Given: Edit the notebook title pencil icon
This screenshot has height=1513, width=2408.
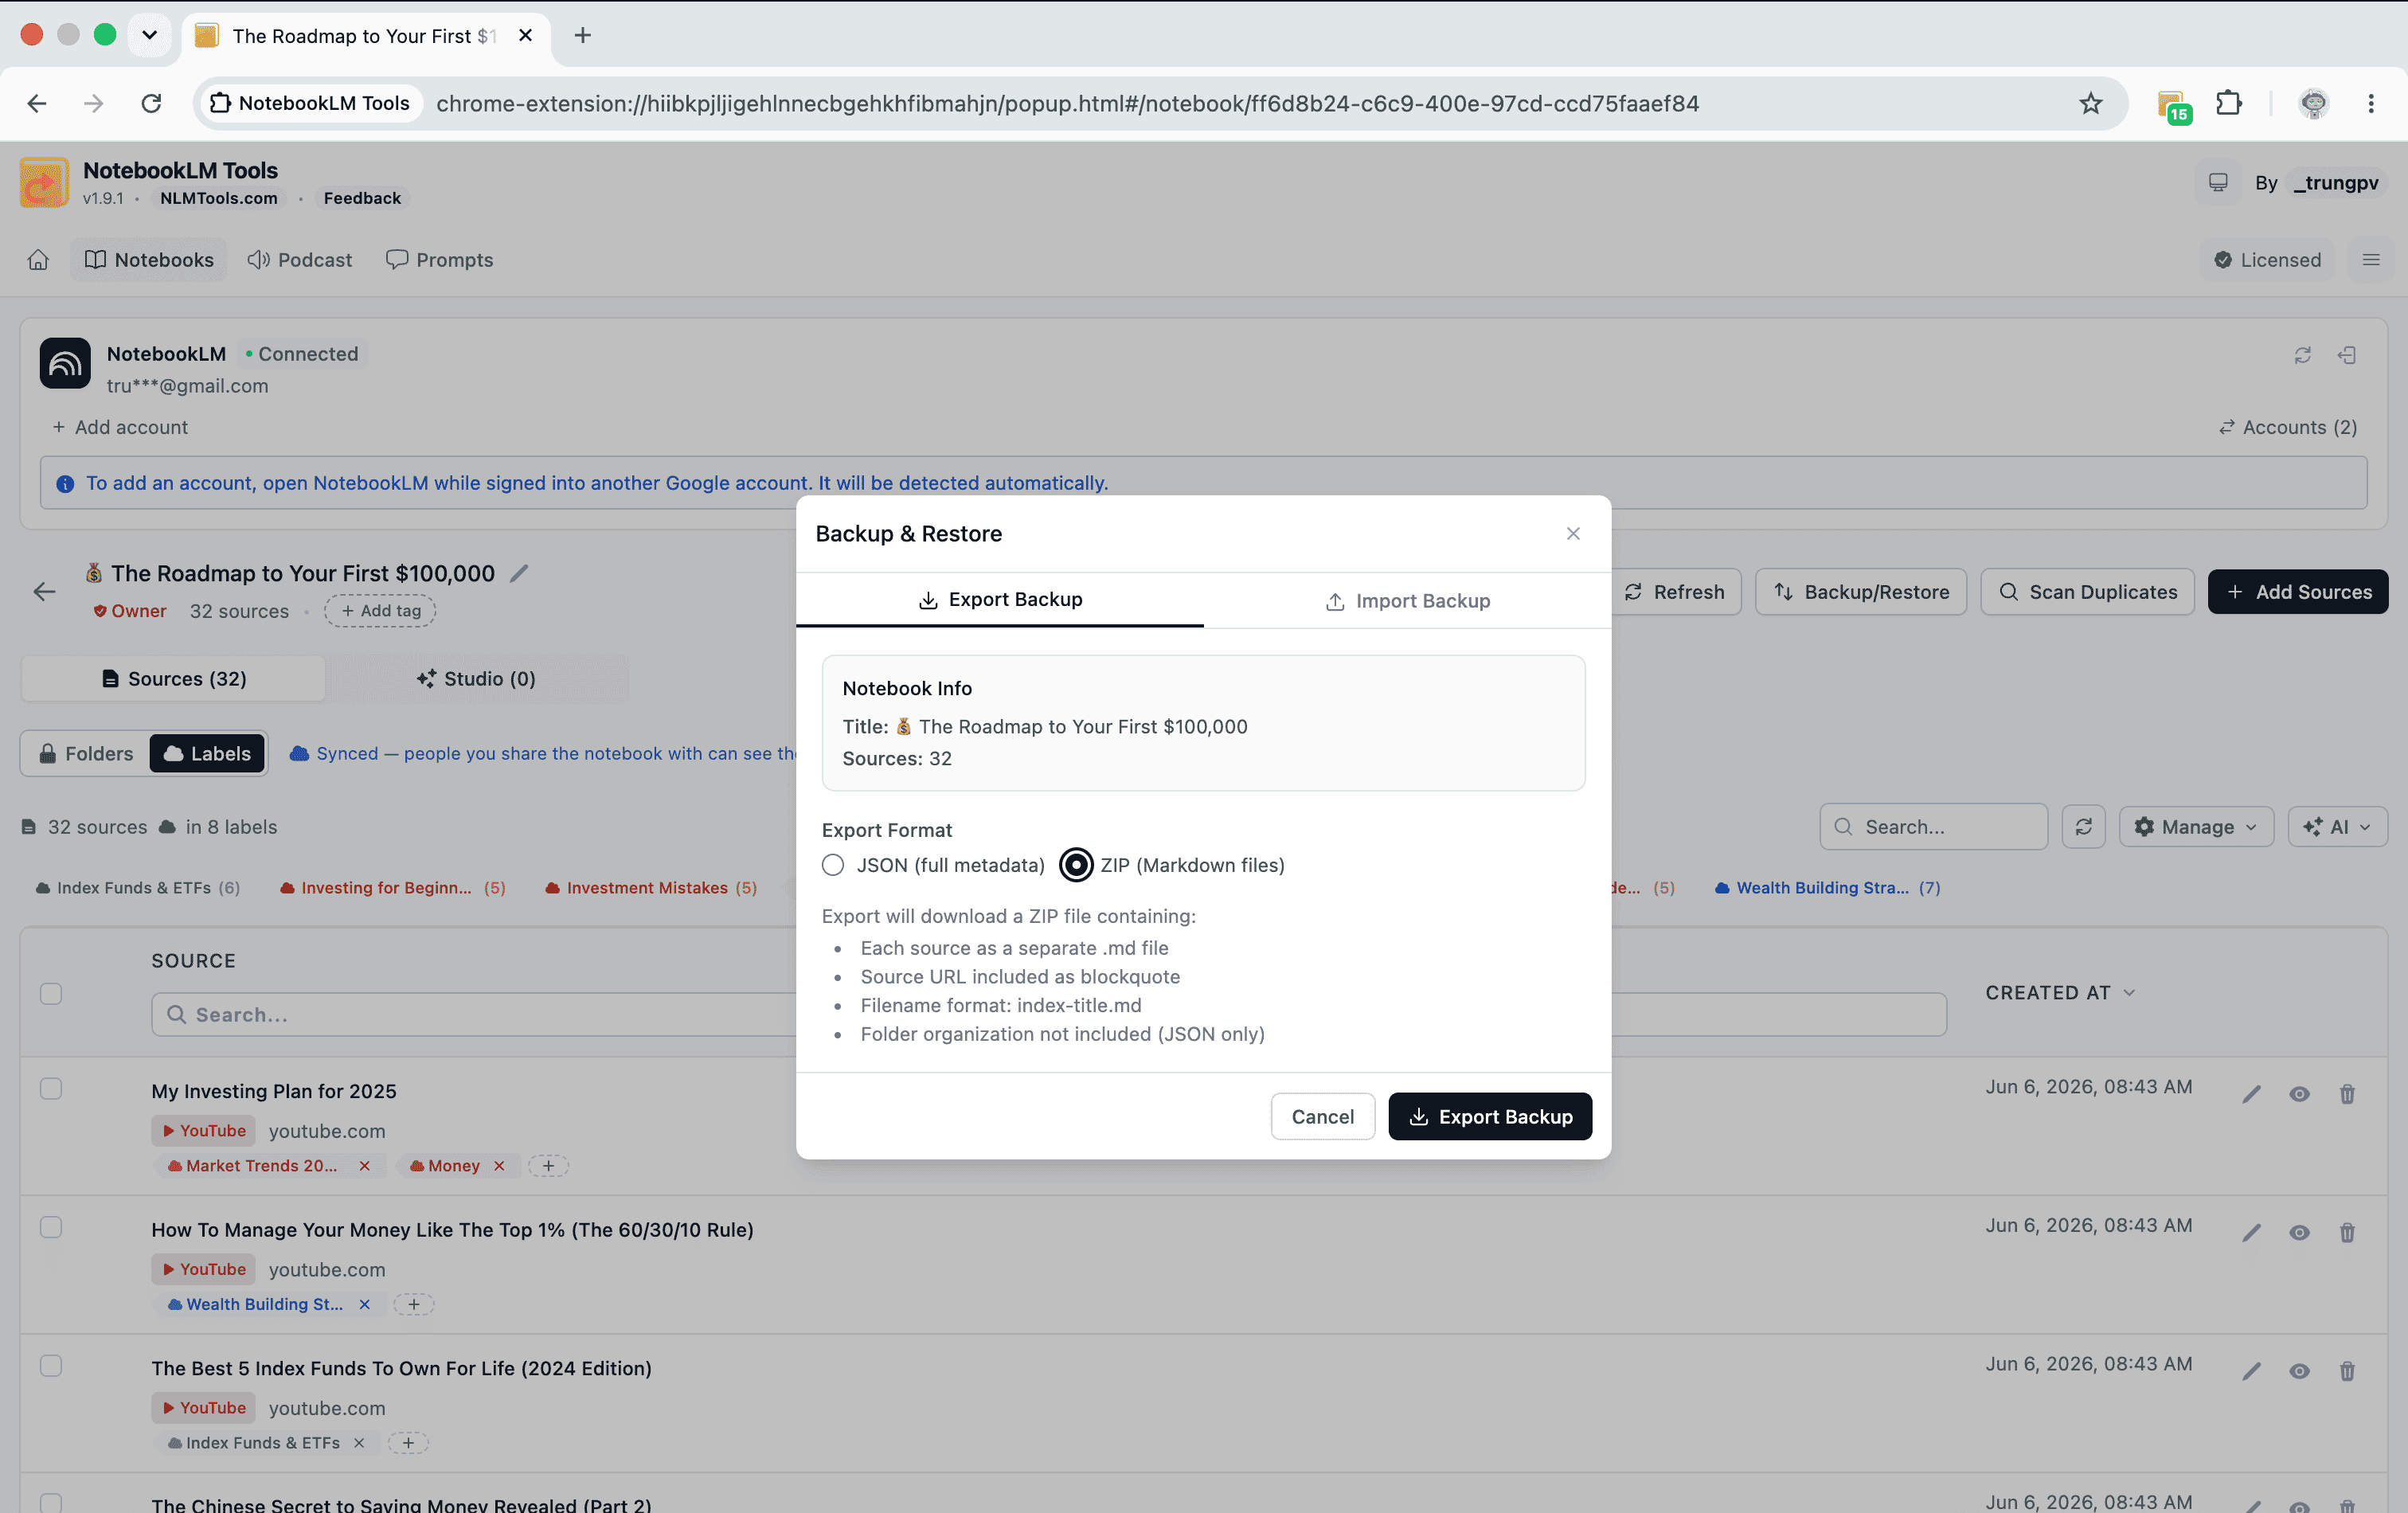Looking at the screenshot, I should pos(519,573).
